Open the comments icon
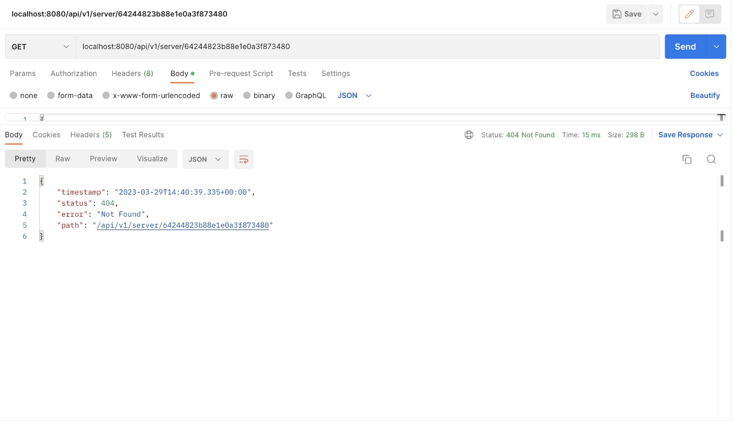Image resolution: width=733 pixels, height=421 pixels. [710, 14]
